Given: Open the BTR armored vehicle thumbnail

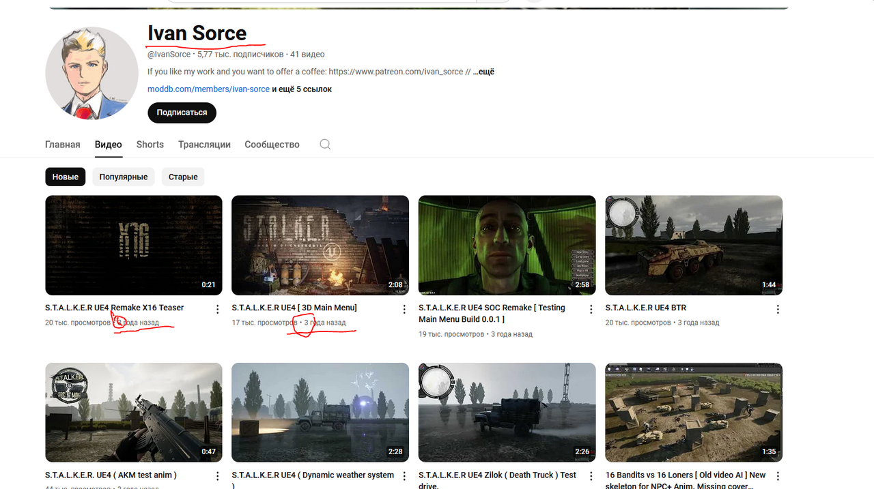Looking at the screenshot, I should pyautogui.click(x=694, y=246).
